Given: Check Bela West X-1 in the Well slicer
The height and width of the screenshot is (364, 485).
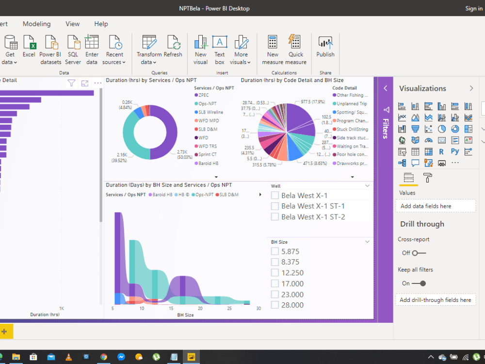Looking at the screenshot, I should 275,195.
